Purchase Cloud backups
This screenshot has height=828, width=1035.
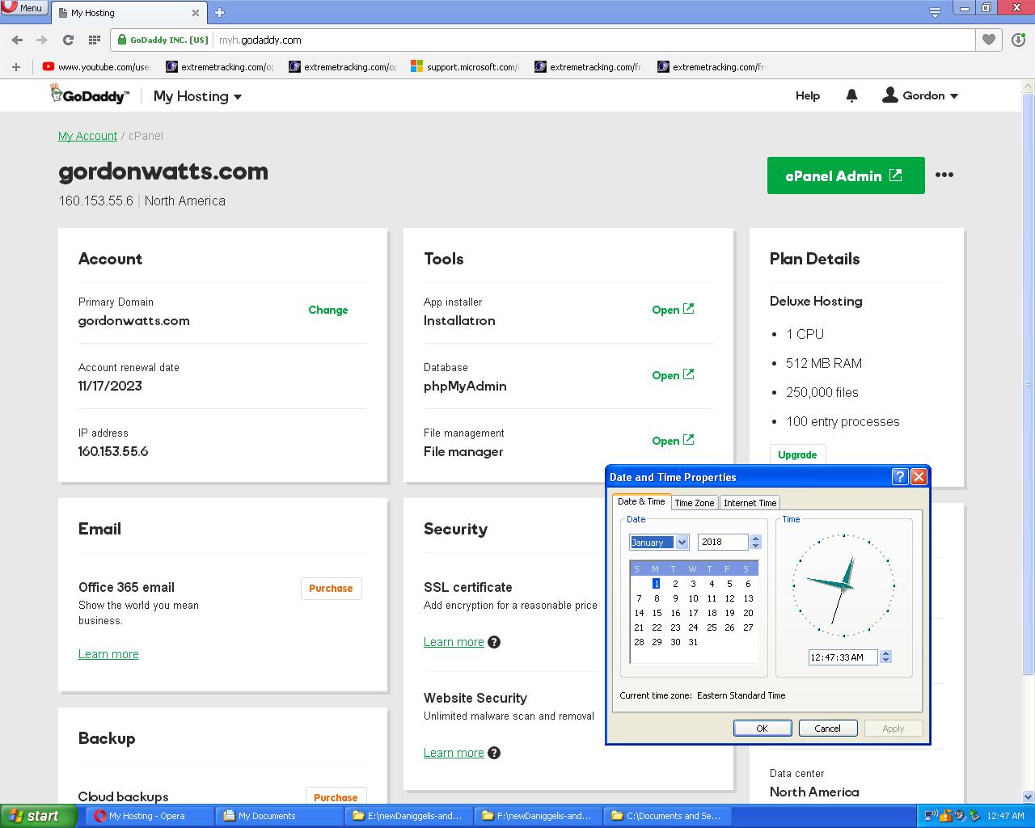pos(336,796)
